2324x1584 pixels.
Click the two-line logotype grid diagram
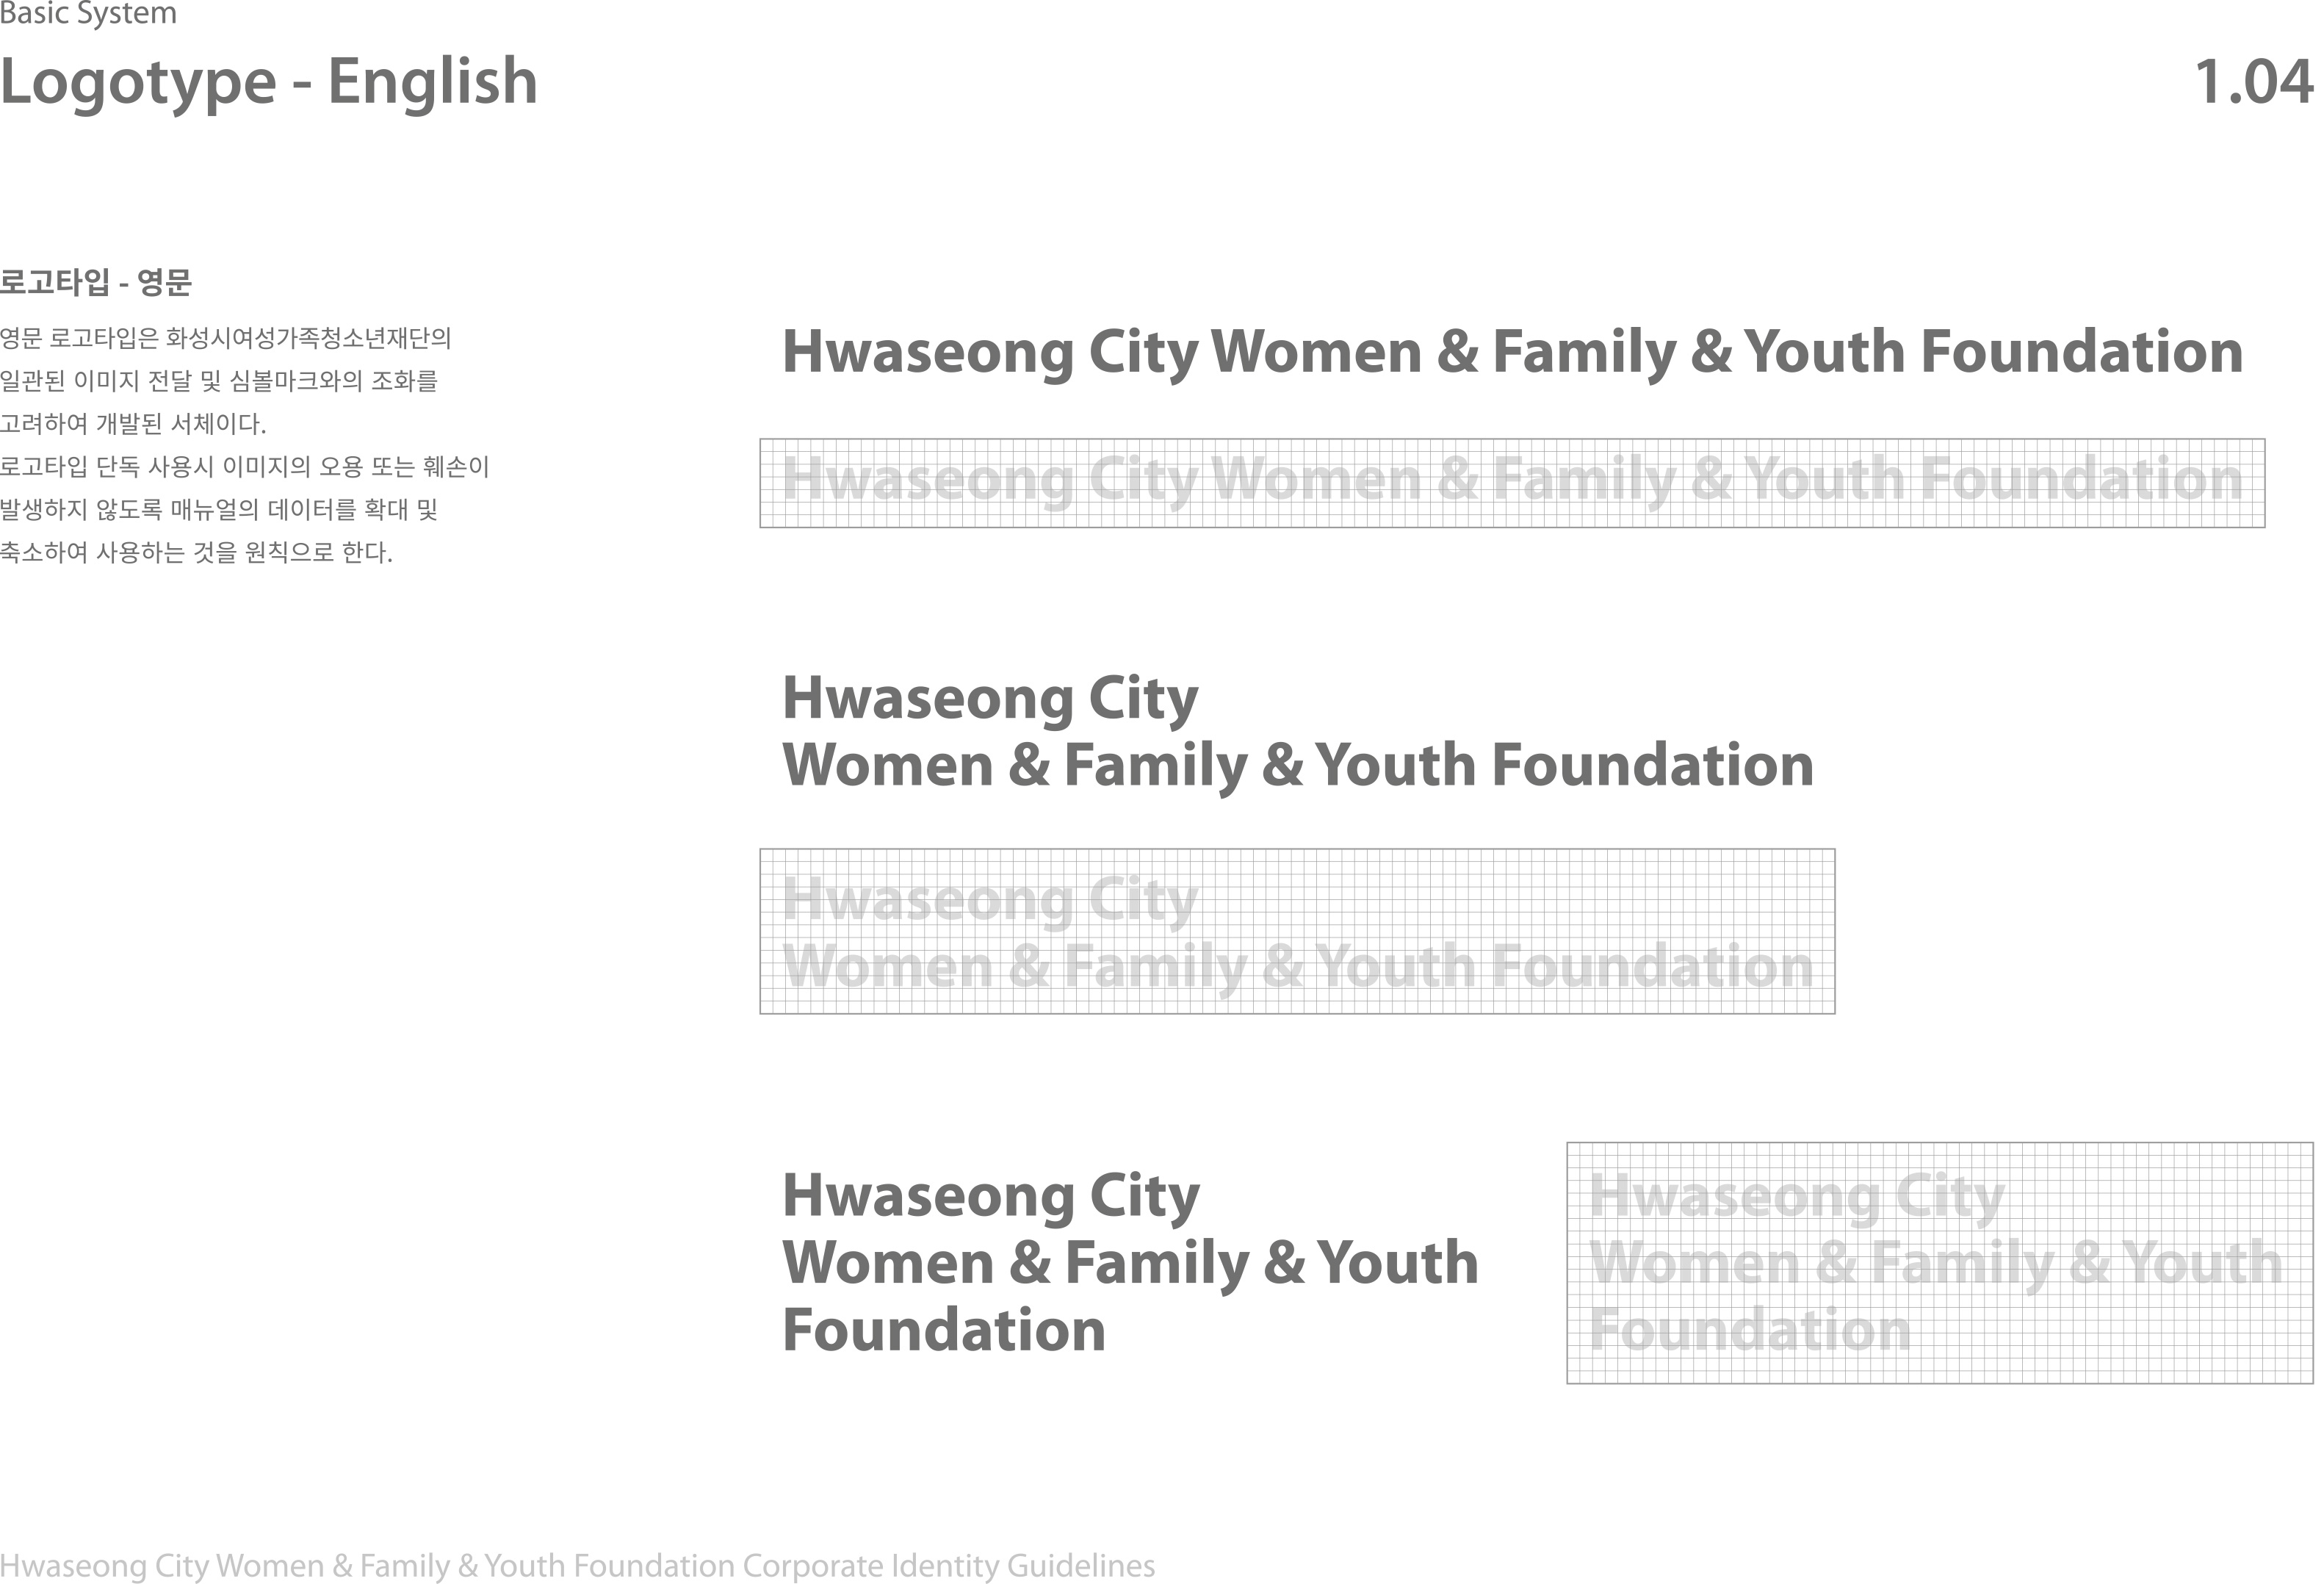[1297, 931]
